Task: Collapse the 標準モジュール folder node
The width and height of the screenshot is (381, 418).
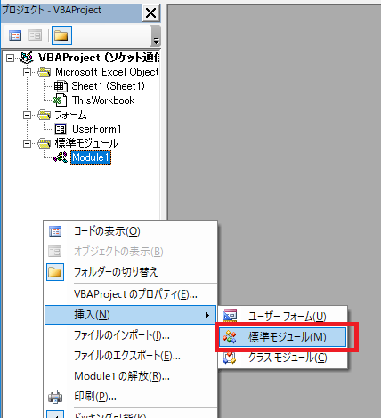Action: (27, 143)
